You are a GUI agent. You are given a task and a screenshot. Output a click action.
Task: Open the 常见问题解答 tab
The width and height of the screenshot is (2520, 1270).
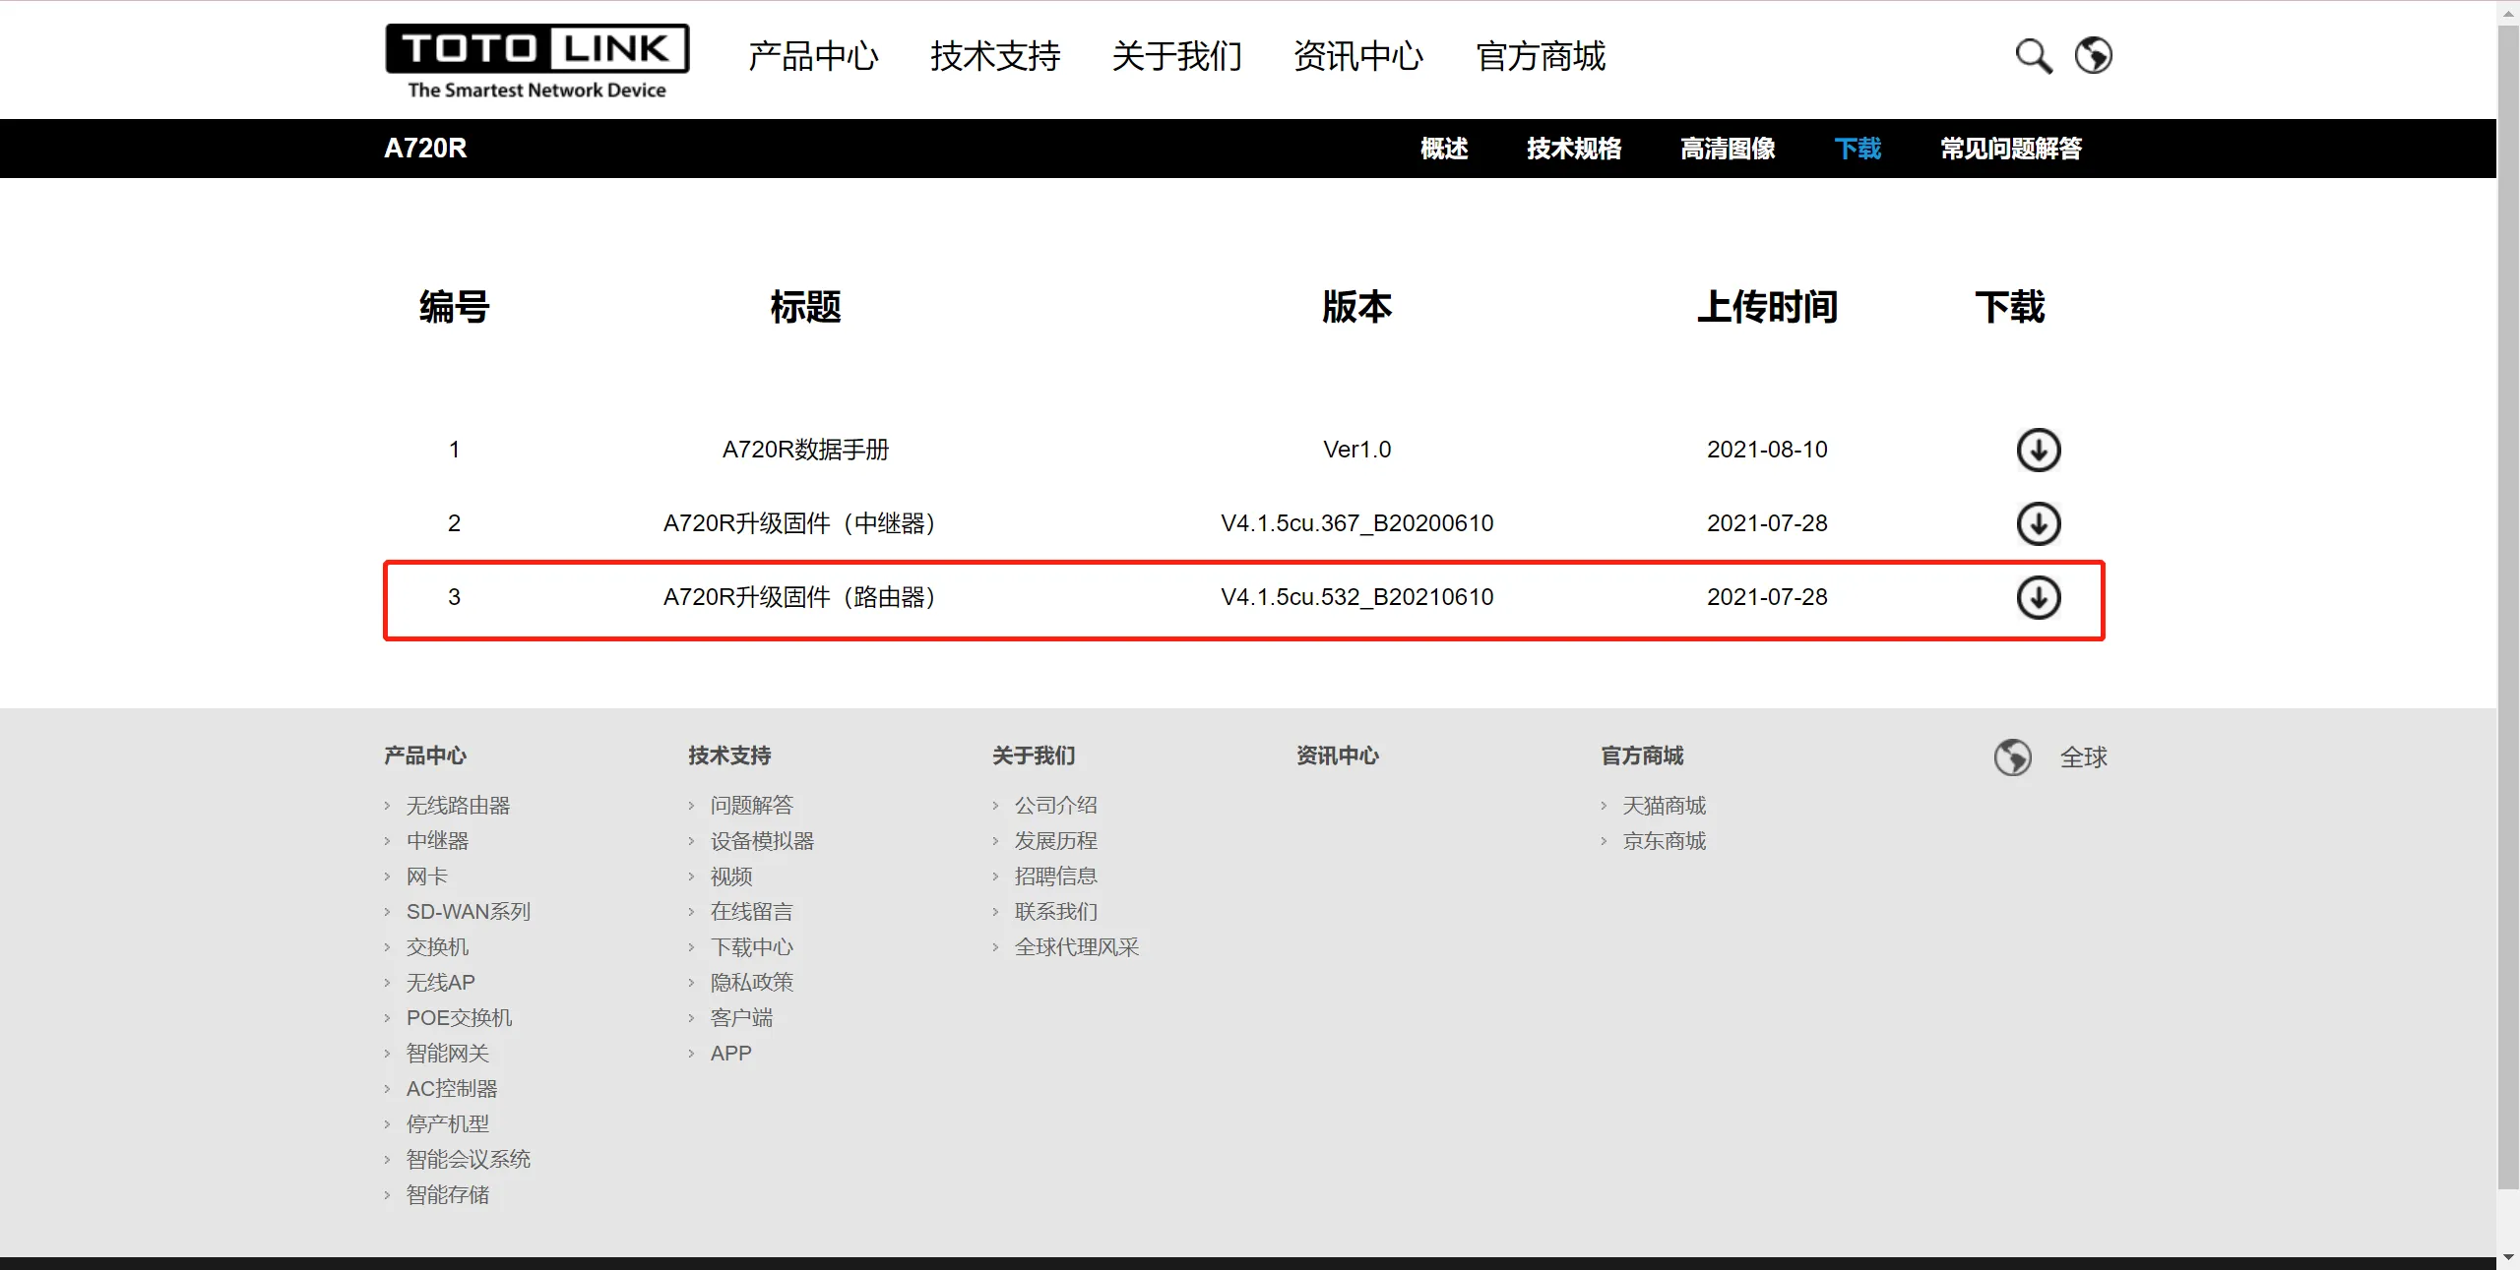(x=2010, y=149)
